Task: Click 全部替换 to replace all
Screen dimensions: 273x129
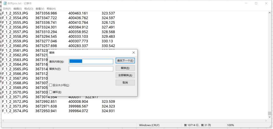Action: click(x=125, y=75)
